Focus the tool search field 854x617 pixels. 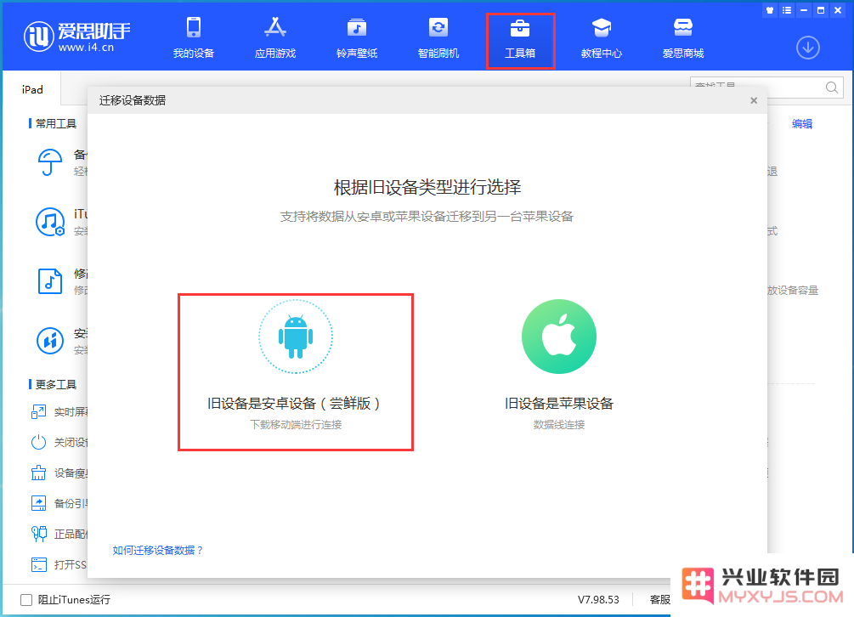[x=766, y=88]
